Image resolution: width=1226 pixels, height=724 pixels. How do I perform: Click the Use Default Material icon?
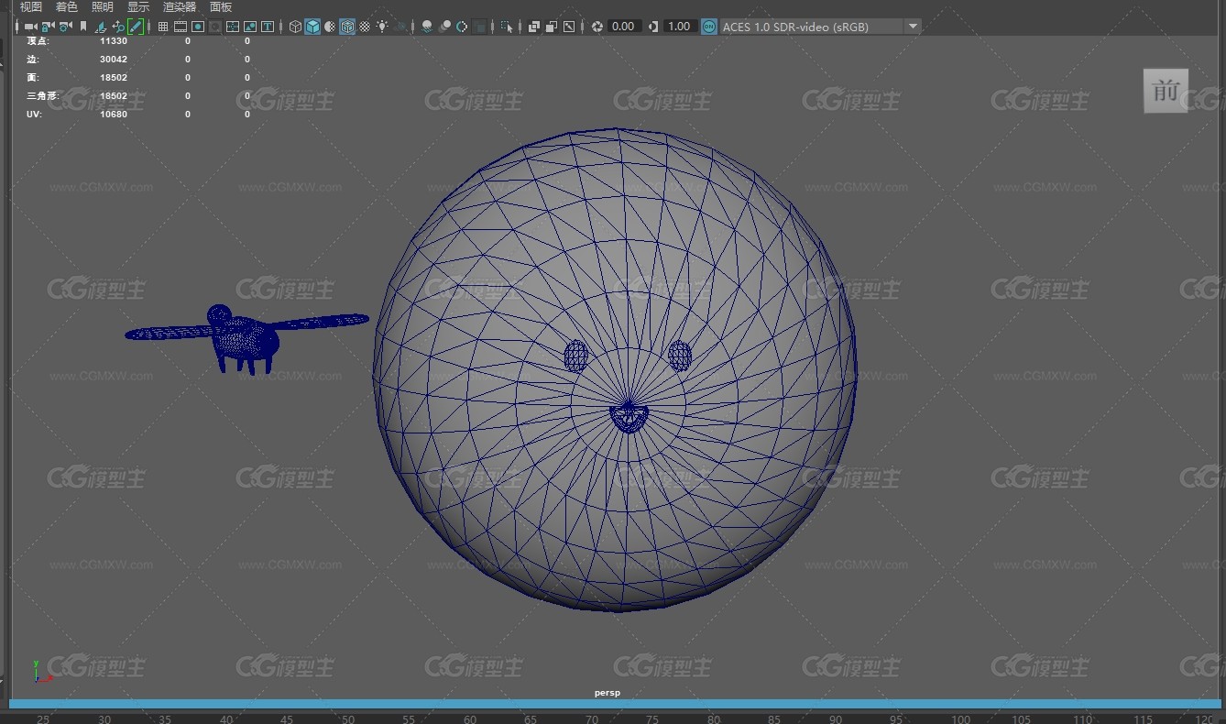[x=330, y=27]
